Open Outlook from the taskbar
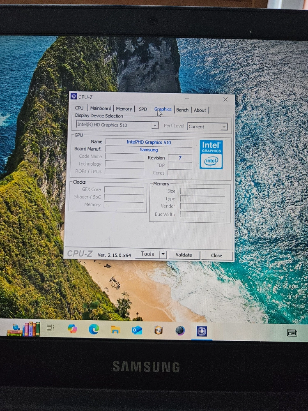 pyautogui.click(x=137, y=330)
